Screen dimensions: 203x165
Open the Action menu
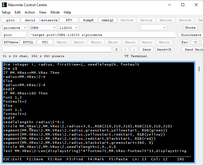pyautogui.click(x=30, y=12)
